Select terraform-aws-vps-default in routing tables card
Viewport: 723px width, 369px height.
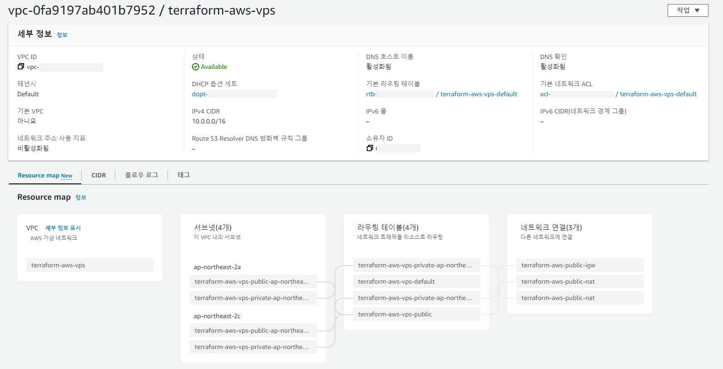(417, 281)
